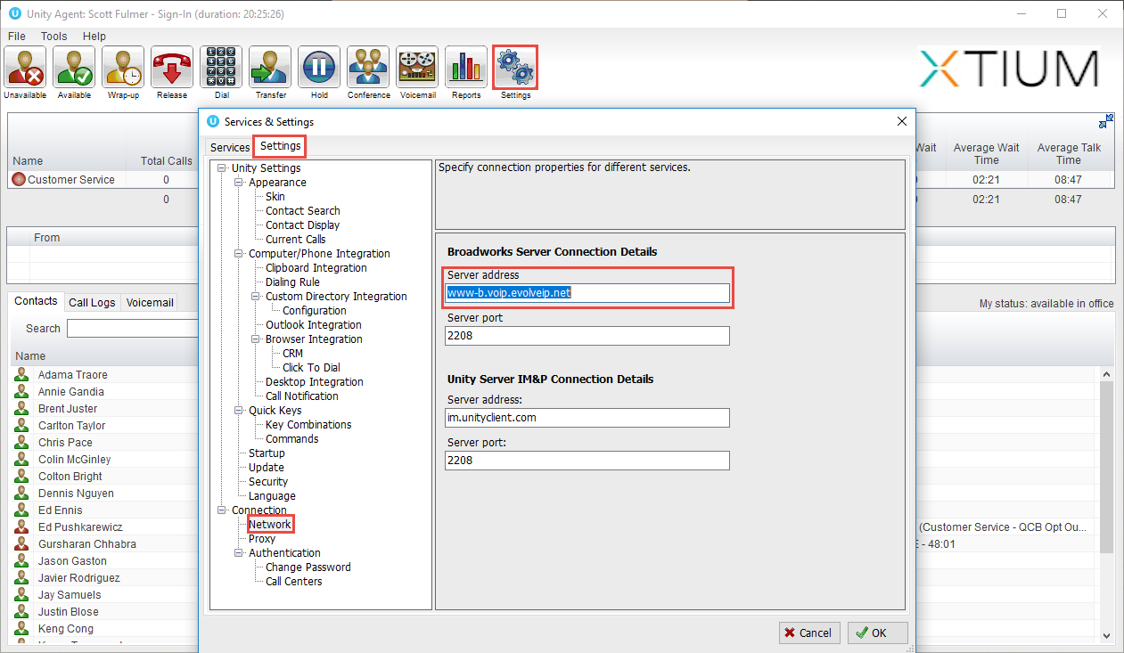Collapse the Computer/Phone Integration node
The height and width of the screenshot is (653, 1124).
[240, 254]
